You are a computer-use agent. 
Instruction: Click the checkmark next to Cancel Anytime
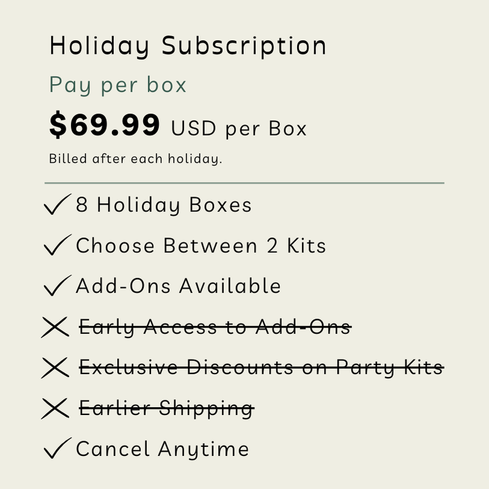pos(57,448)
